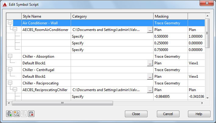Collapse the Chiller - Centrifugal node
This screenshot has height=123, width=216.
tap(10, 70)
